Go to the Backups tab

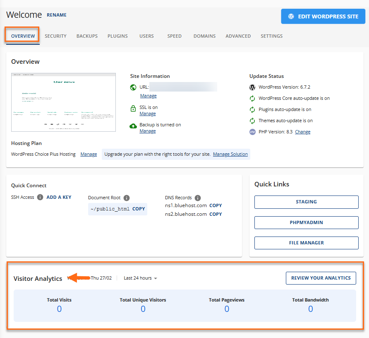click(x=87, y=36)
